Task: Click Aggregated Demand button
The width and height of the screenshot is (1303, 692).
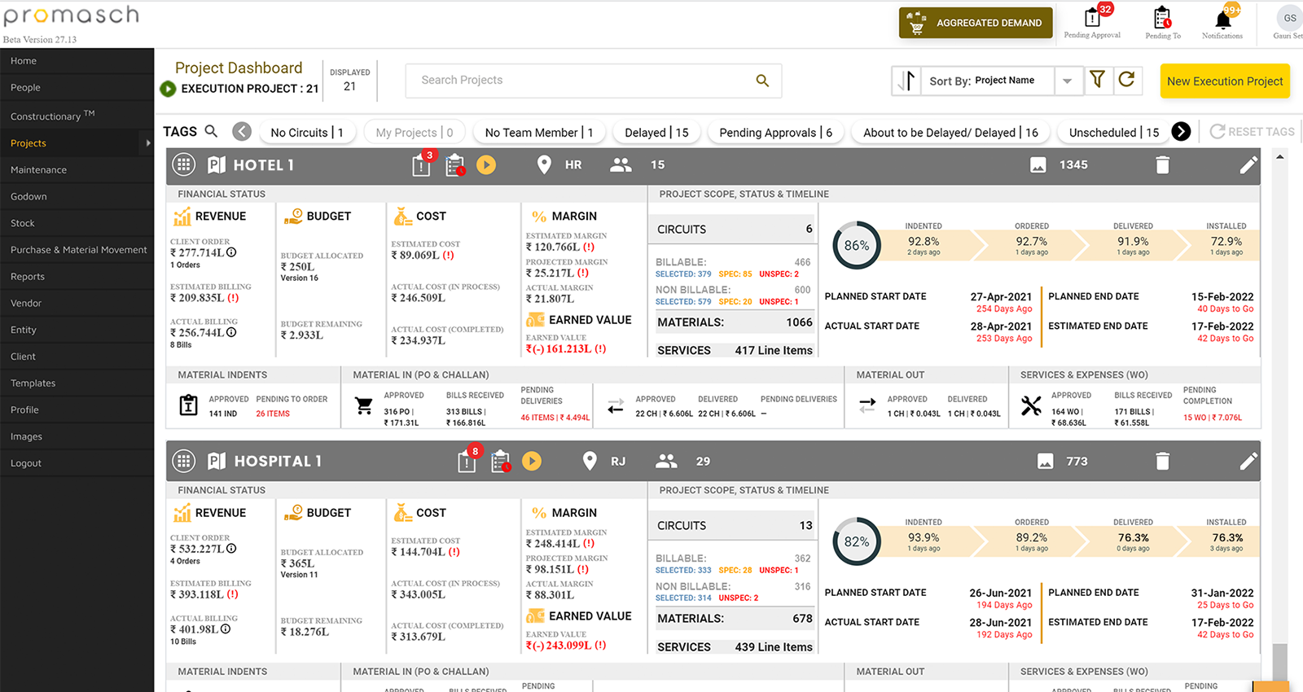Action: (x=976, y=23)
